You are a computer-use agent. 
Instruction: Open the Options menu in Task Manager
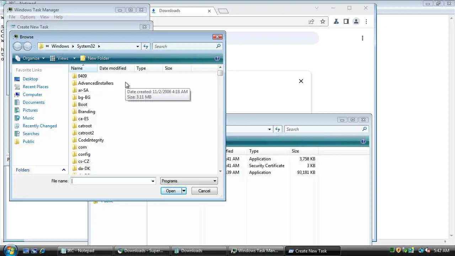(28, 17)
